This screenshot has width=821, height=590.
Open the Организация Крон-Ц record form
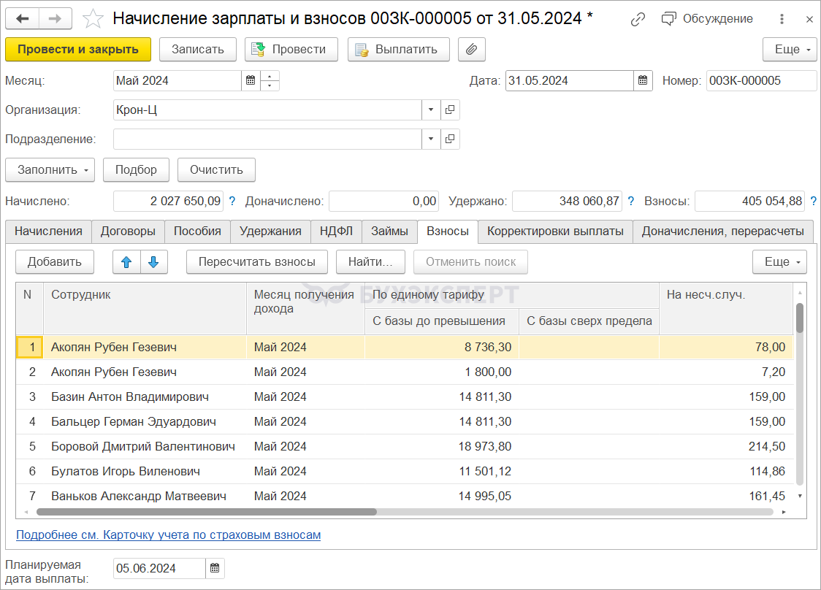pos(450,110)
